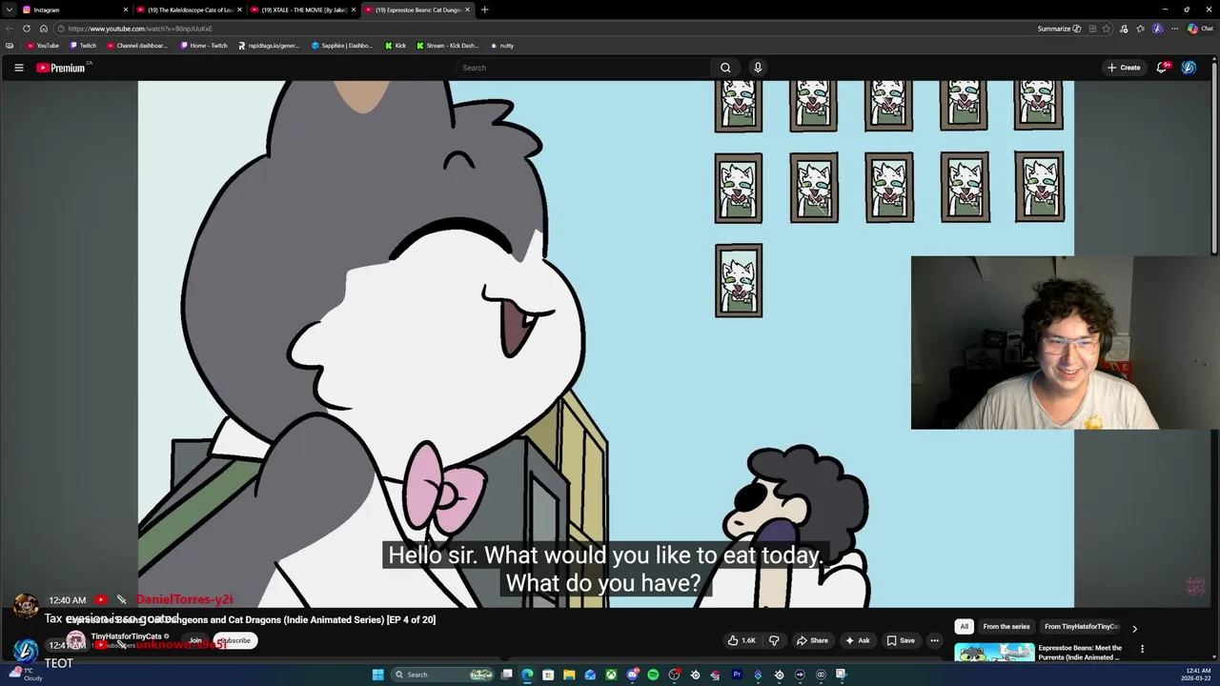Open Discord from the taskbar
This screenshot has width=1220, height=686.
coord(632,675)
